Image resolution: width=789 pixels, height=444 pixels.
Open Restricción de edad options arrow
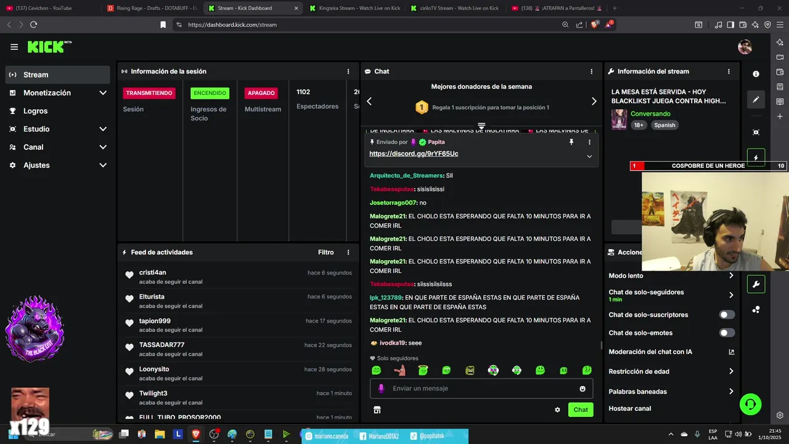point(731,371)
